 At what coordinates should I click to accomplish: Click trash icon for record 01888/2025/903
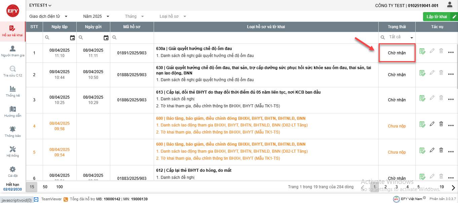(441, 73)
